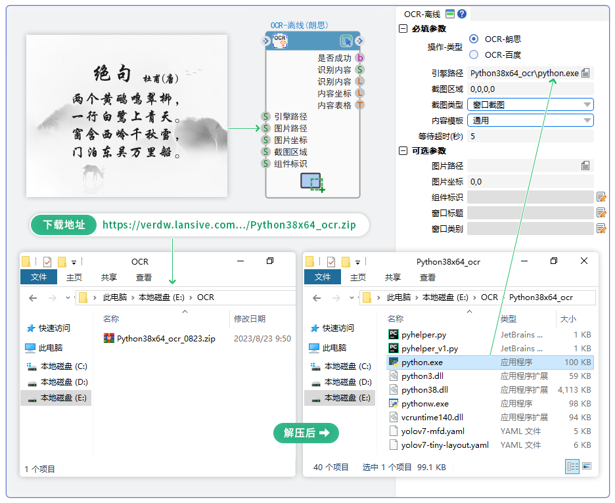Collapse the 必填参数 section
615x503 pixels.
pyautogui.click(x=403, y=29)
